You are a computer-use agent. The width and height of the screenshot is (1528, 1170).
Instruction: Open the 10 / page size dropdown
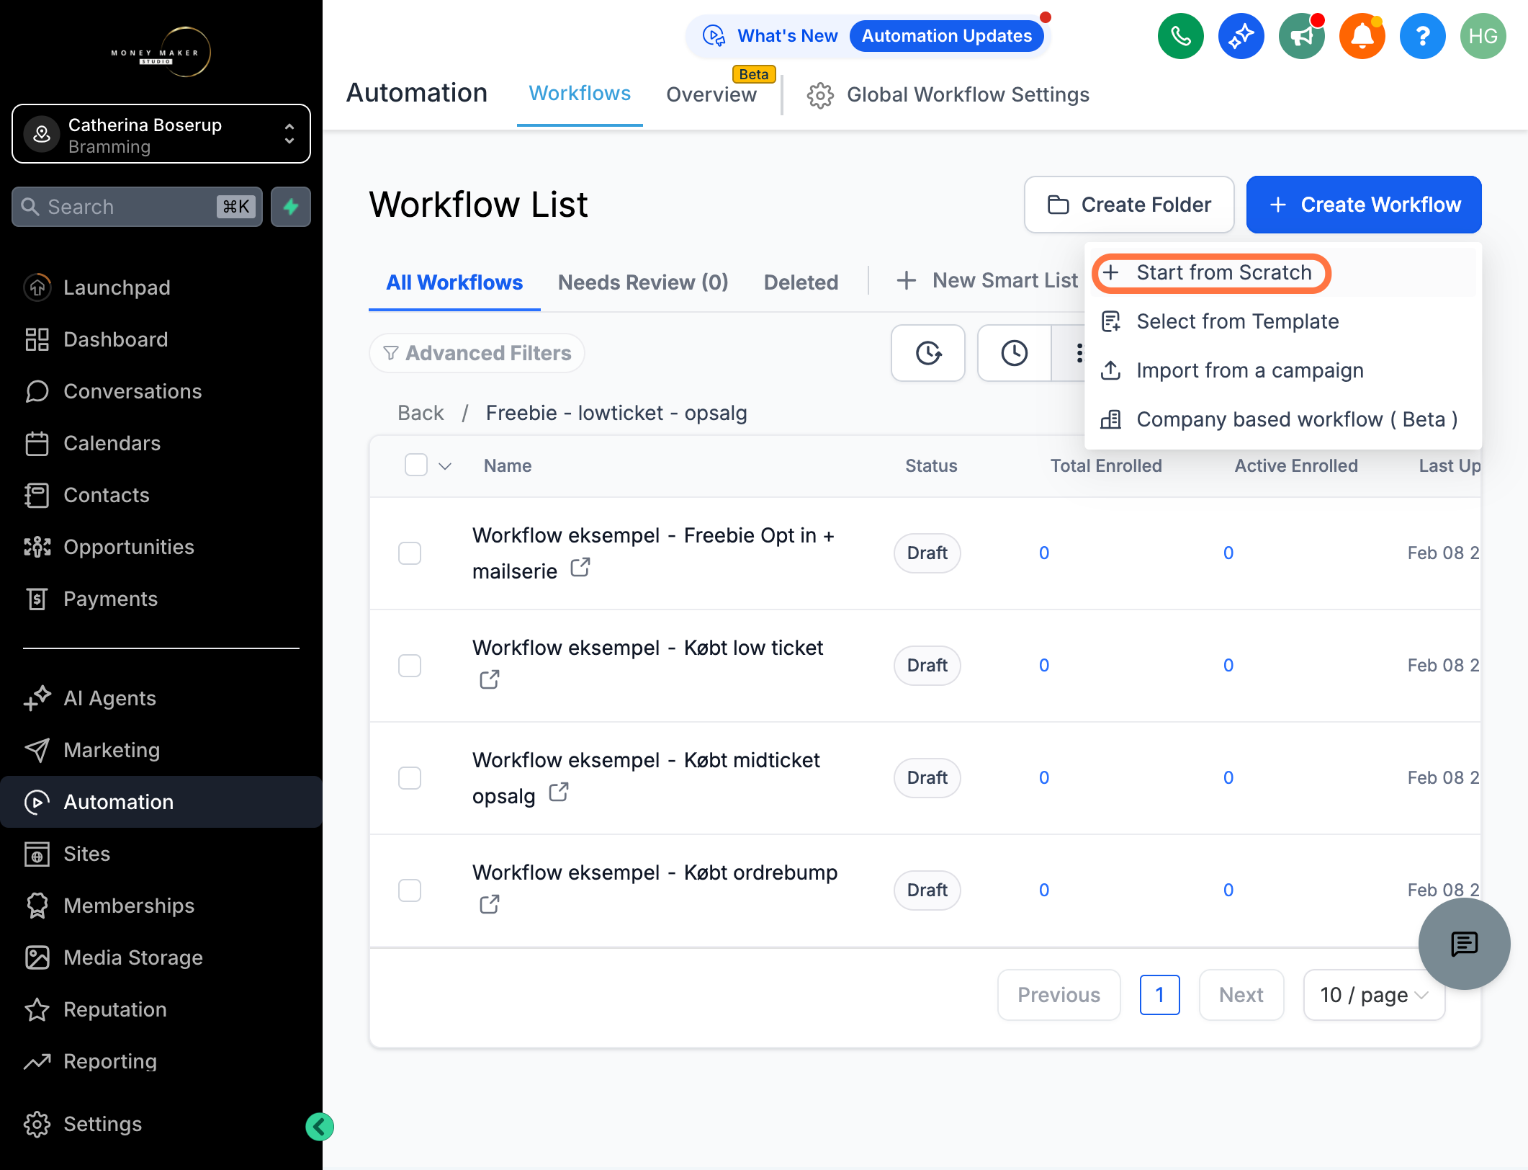(1374, 995)
